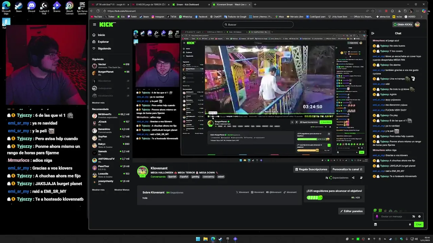Select the gaming tag chip

(196, 177)
